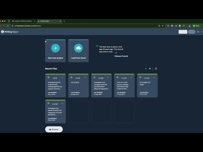The image size is (203, 152).
Task: Click the plus icon to start new project
Action: tap(56, 48)
